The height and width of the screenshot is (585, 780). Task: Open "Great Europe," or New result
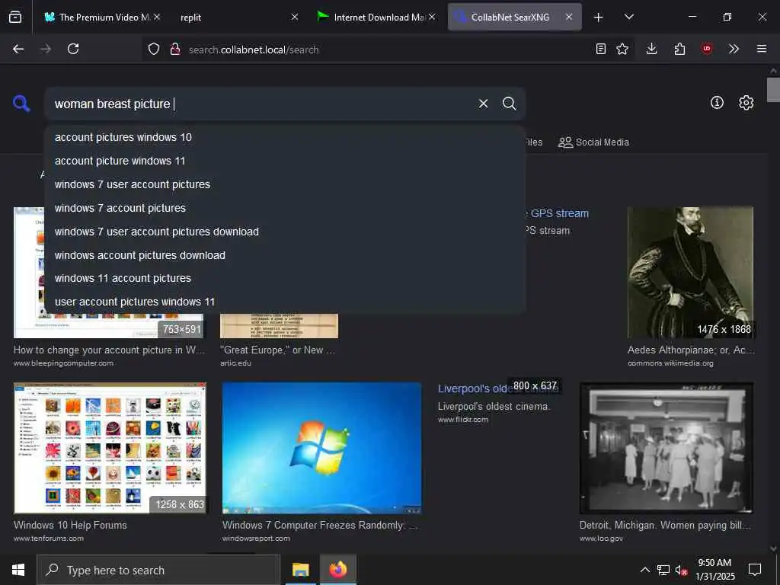277,350
